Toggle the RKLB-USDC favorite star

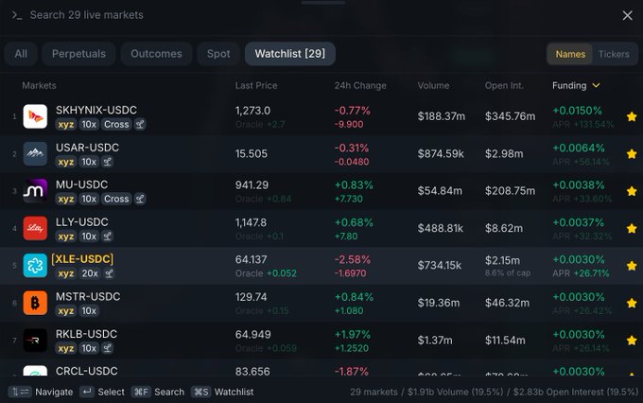click(632, 341)
